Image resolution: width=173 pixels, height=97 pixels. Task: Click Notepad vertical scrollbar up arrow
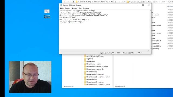pyautogui.click(x=150, y=11)
